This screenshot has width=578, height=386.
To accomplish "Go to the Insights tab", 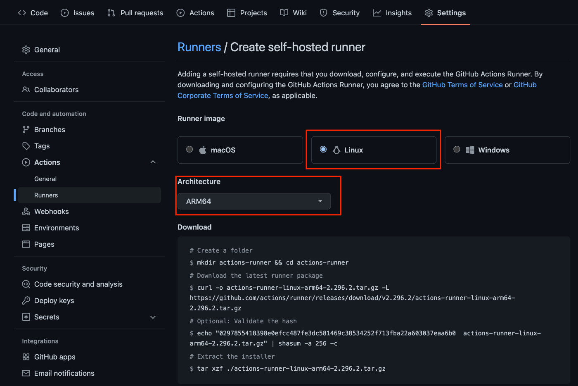I will tap(392, 13).
